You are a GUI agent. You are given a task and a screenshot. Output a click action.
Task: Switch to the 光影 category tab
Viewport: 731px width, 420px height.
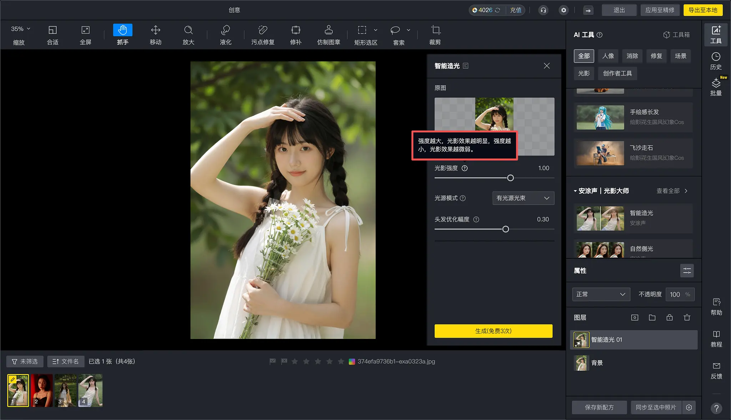(584, 74)
